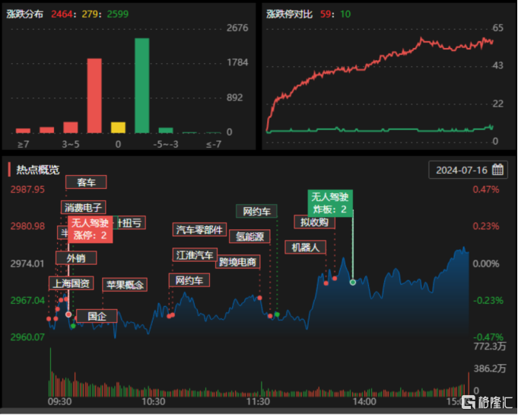Click the -0.23% axis label
518x415 pixels.
(x=488, y=300)
